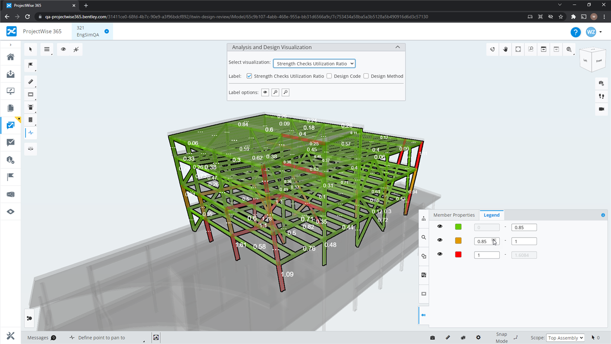Viewport: 611px width, 344px height.
Task: Click the green range upper value field 0.85
Action: pyautogui.click(x=524, y=227)
